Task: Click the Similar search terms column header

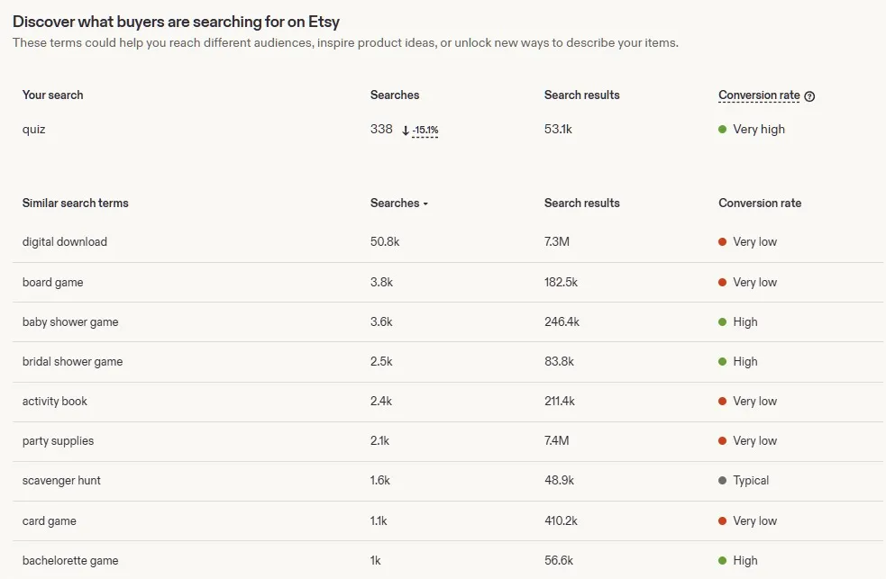Action: pyautogui.click(x=75, y=204)
